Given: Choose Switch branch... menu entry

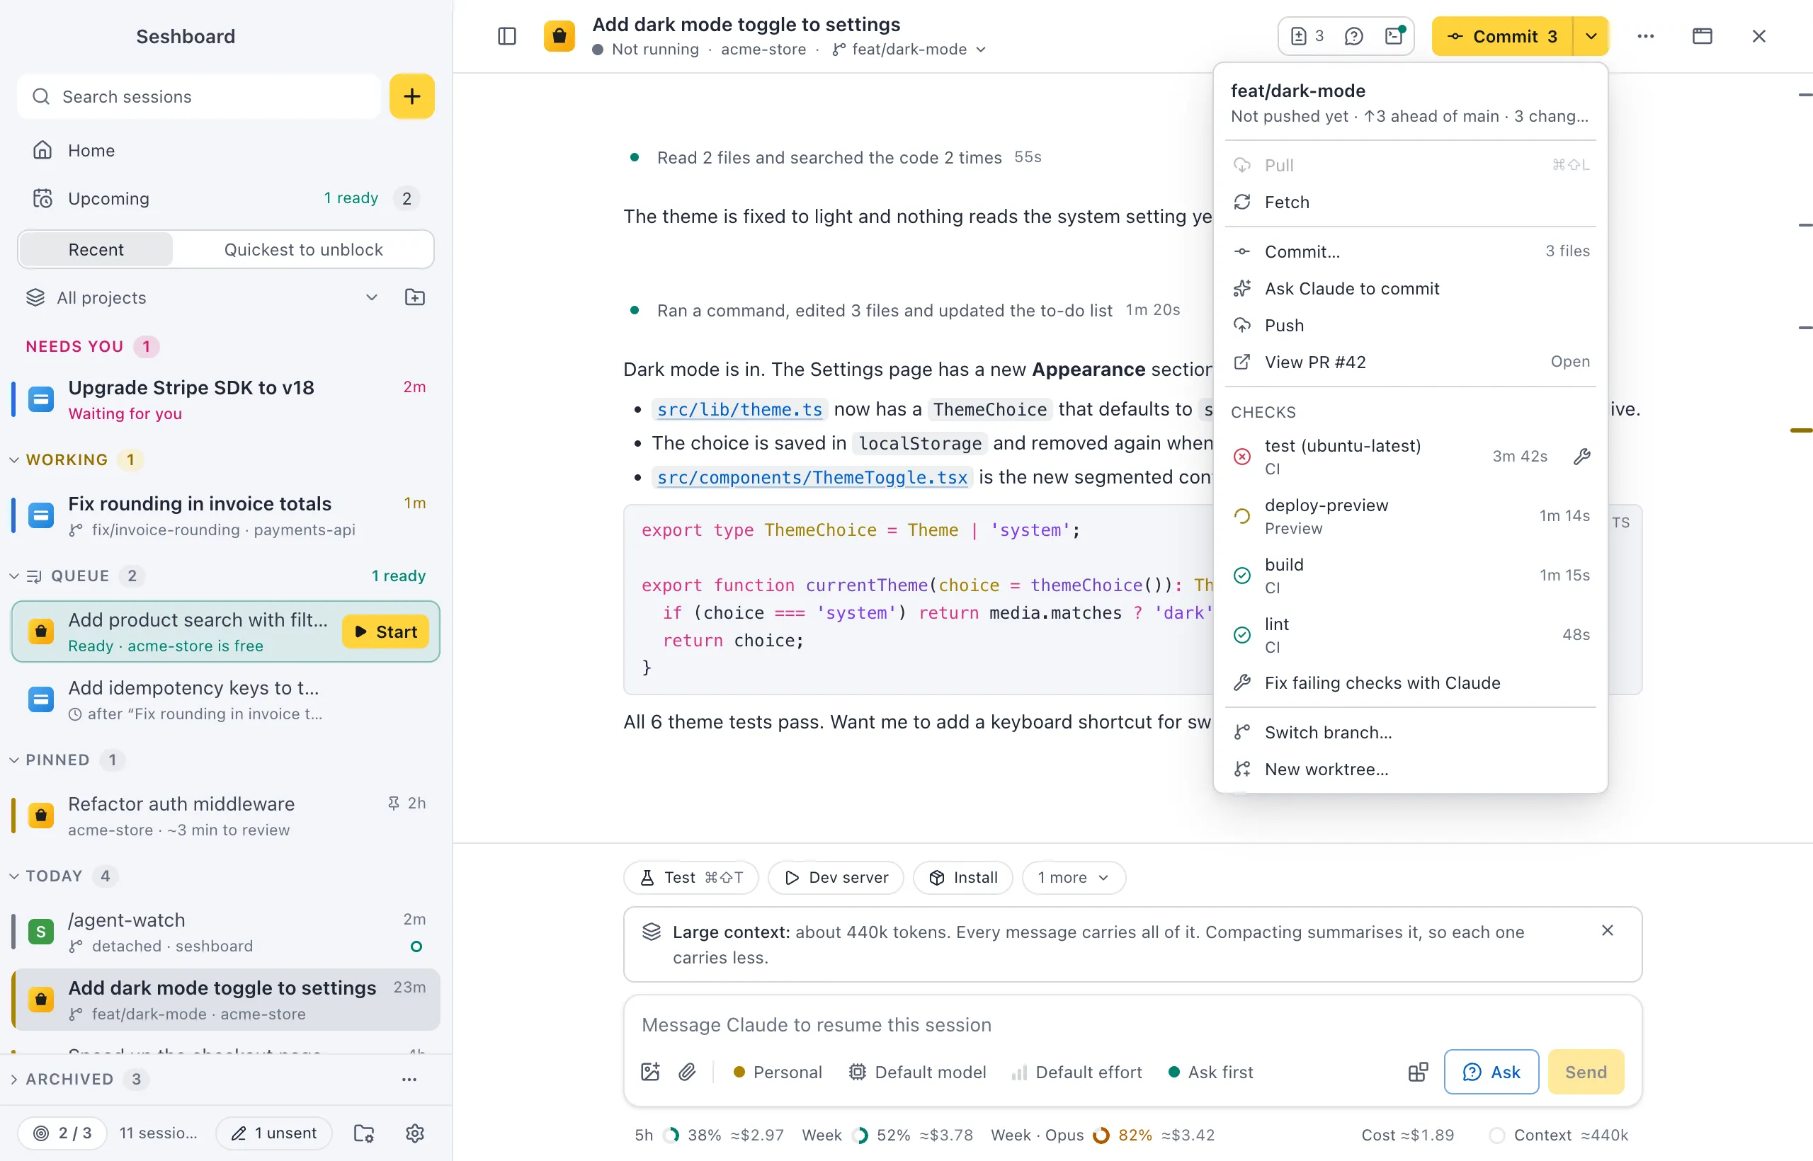Looking at the screenshot, I should tap(1410, 732).
